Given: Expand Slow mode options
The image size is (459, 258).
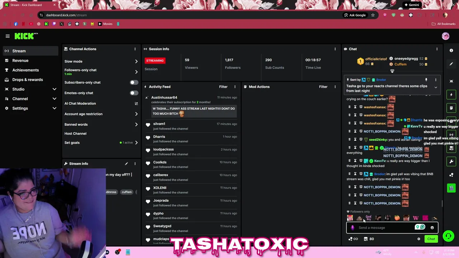Looking at the screenshot, I should pos(136,62).
